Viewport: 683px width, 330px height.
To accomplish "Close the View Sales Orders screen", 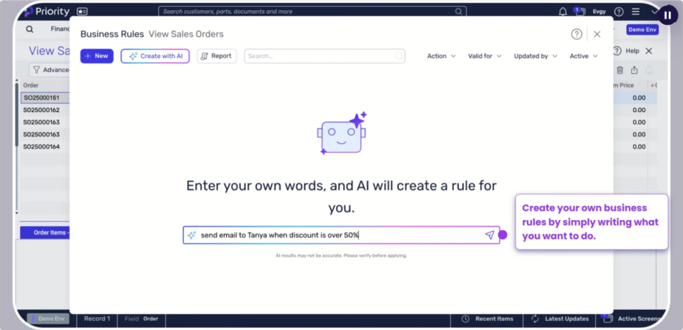I will tap(648, 51).
